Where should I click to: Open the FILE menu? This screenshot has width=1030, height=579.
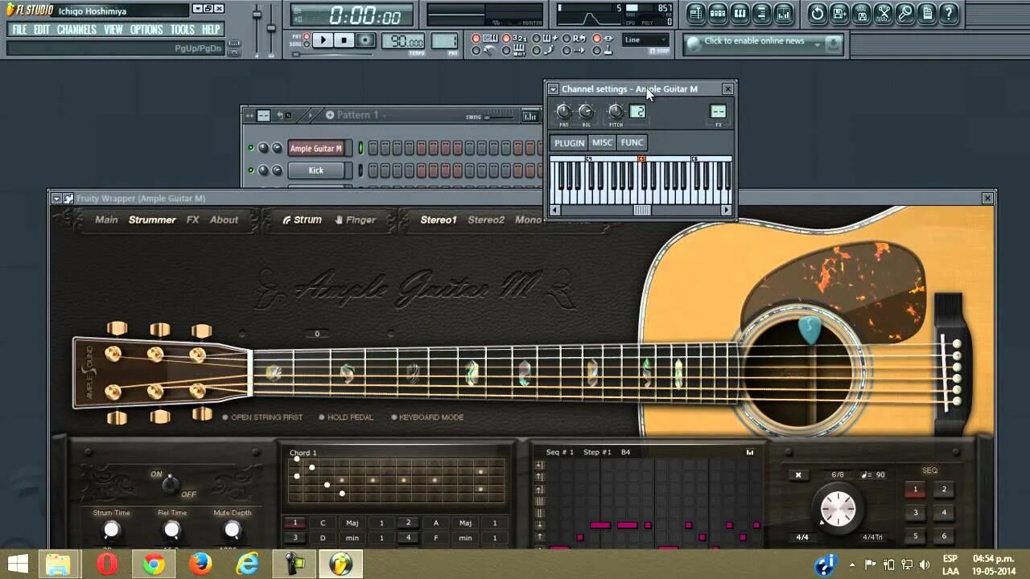19,30
